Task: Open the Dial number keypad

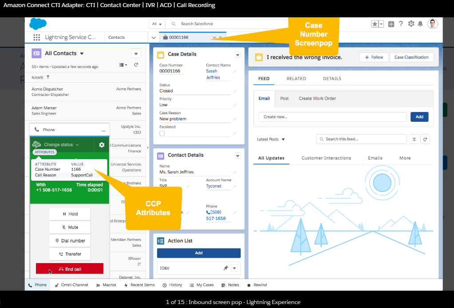Action: click(x=70, y=241)
